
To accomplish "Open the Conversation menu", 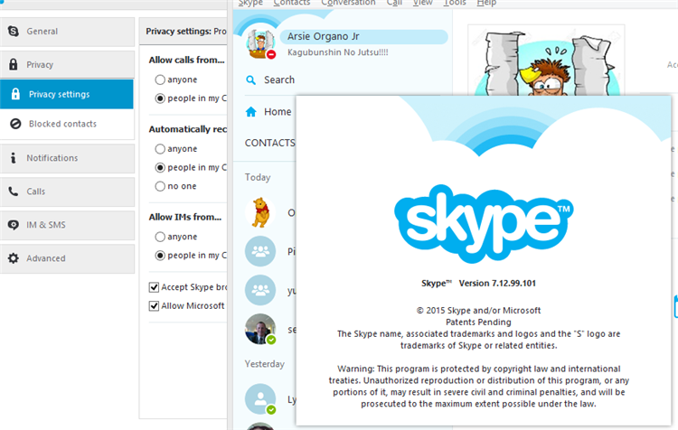I will pyautogui.click(x=348, y=3).
